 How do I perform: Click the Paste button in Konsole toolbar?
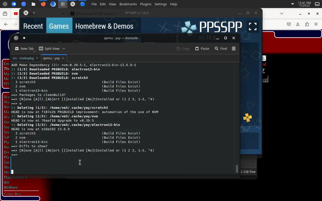point(202,48)
